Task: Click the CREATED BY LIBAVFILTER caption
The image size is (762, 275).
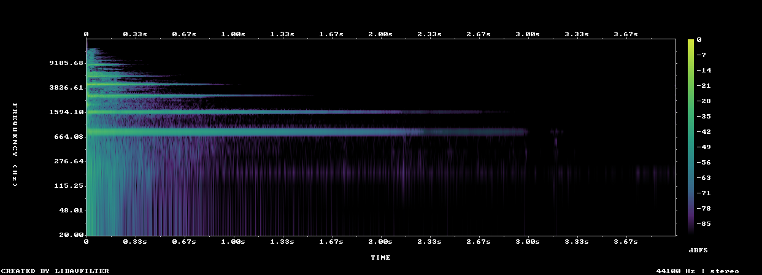Action: 55,271
